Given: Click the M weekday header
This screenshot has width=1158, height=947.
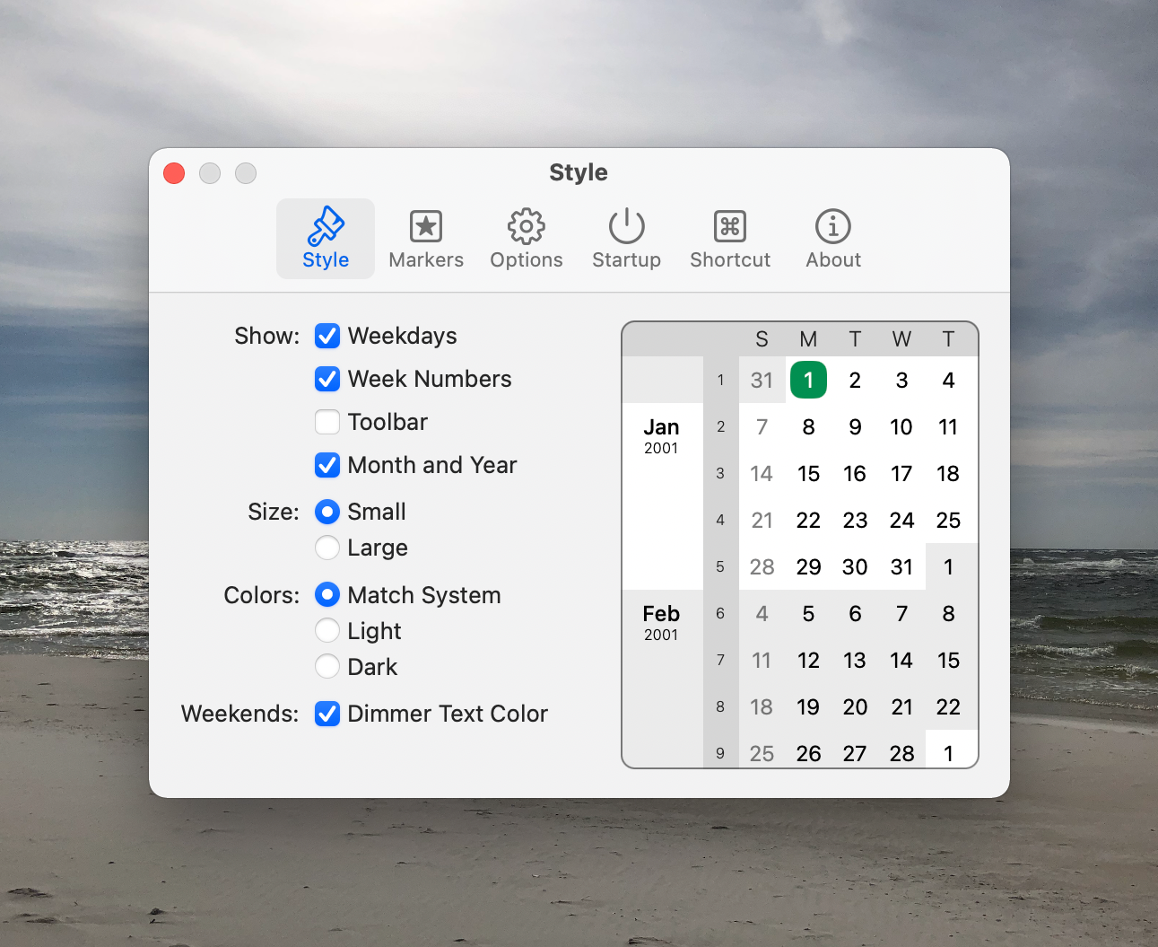Looking at the screenshot, I should coord(808,339).
